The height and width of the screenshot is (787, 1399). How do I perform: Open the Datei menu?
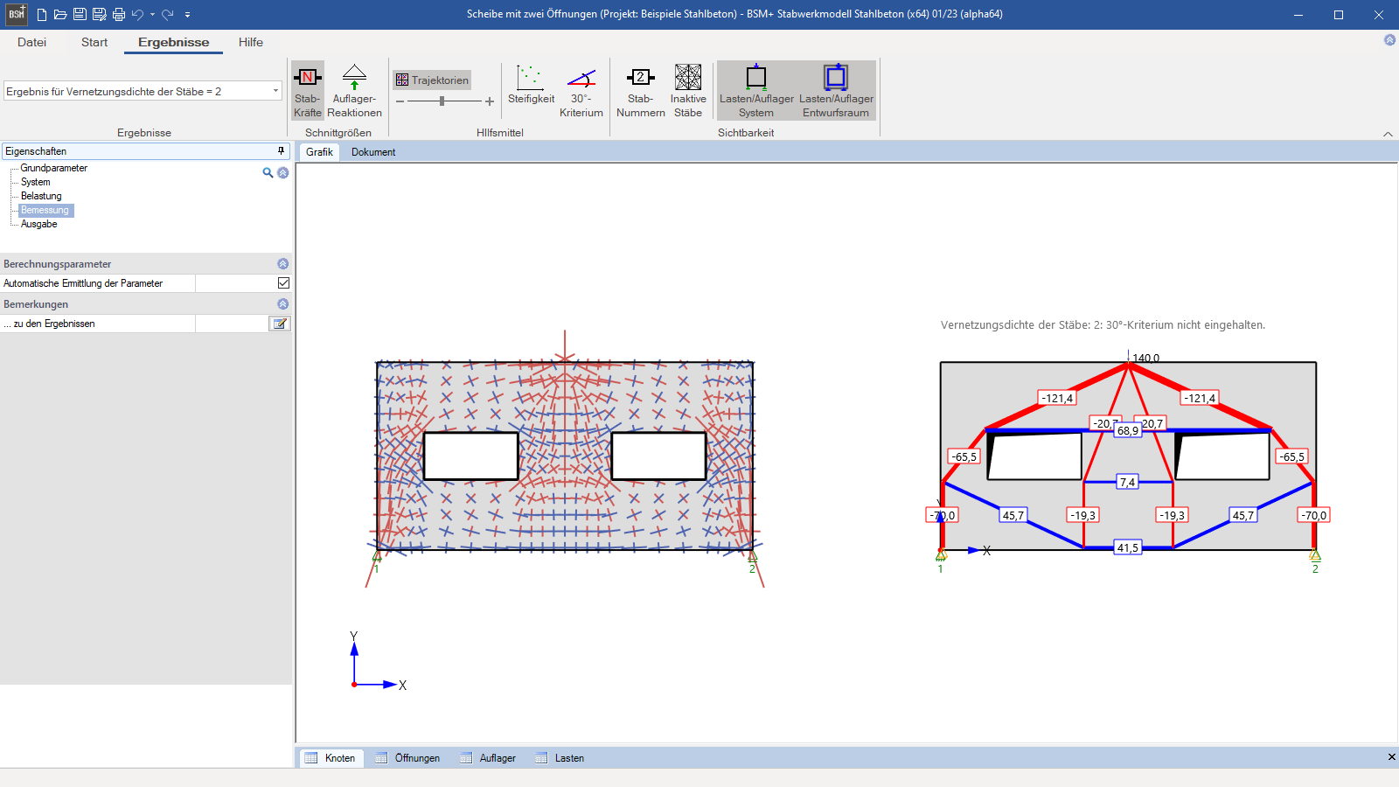[x=31, y=42]
